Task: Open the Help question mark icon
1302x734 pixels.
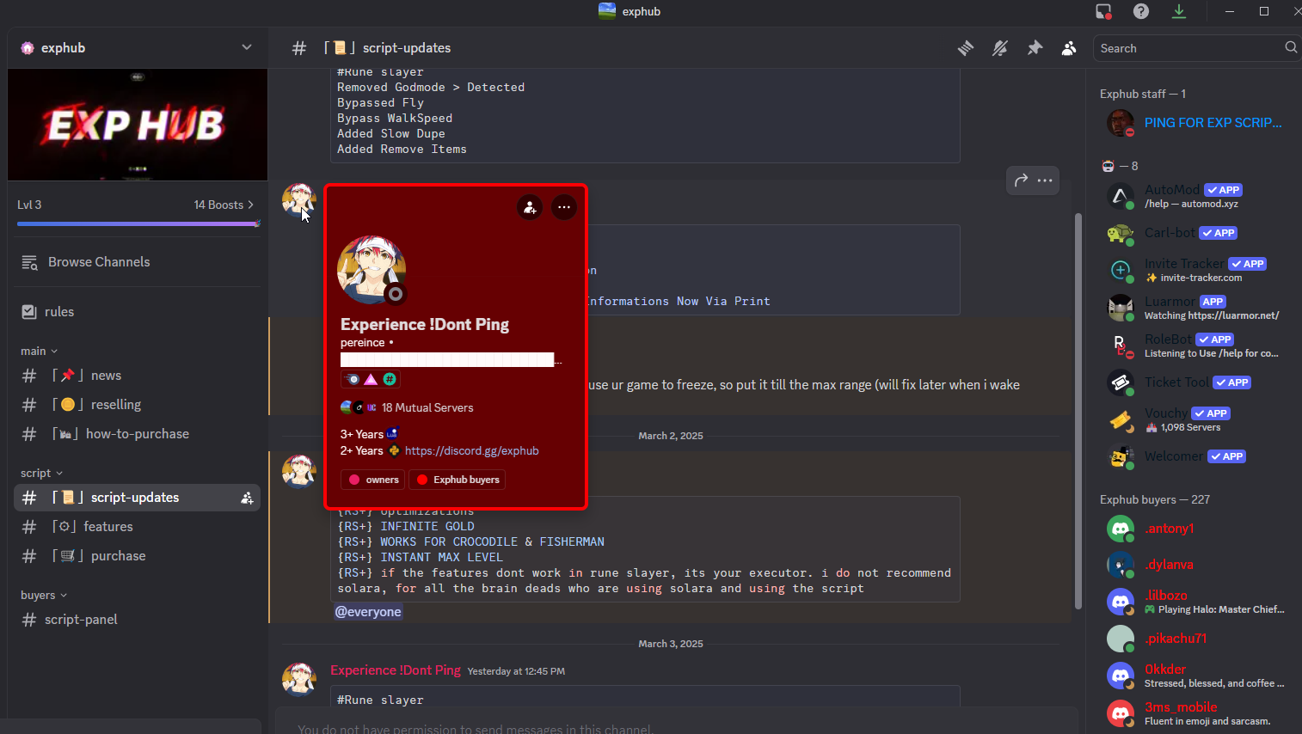Action: pos(1141,11)
